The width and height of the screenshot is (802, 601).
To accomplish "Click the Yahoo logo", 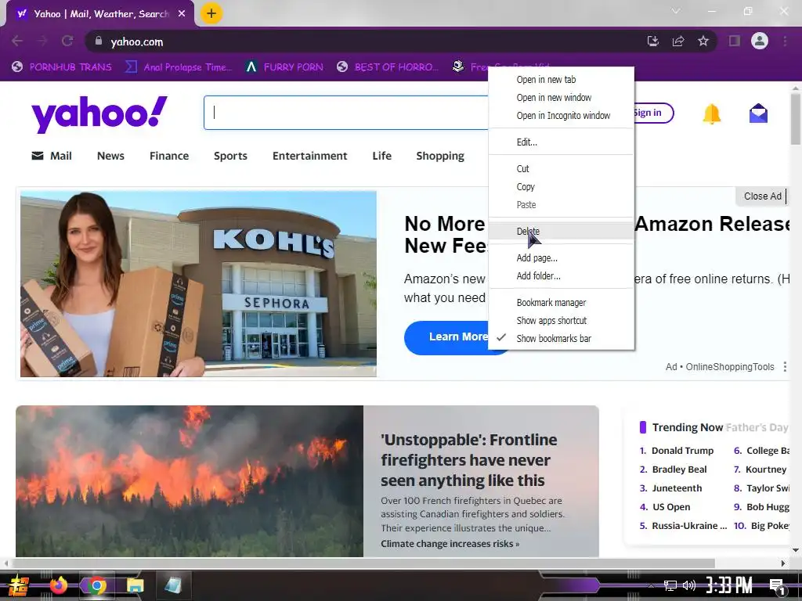I will pyautogui.click(x=99, y=114).
